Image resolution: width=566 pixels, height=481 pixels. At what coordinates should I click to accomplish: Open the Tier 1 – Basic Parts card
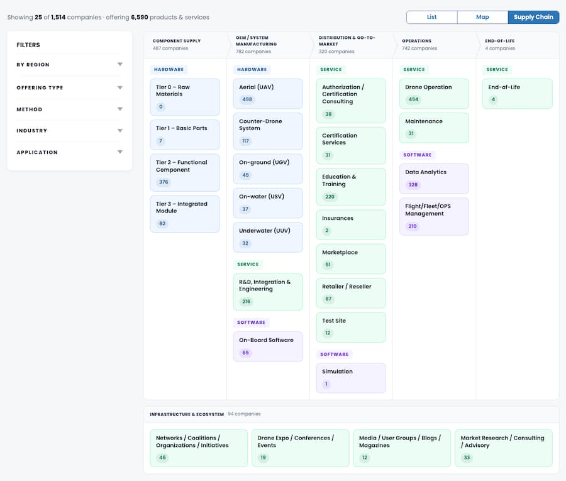[x=185, y=135]
